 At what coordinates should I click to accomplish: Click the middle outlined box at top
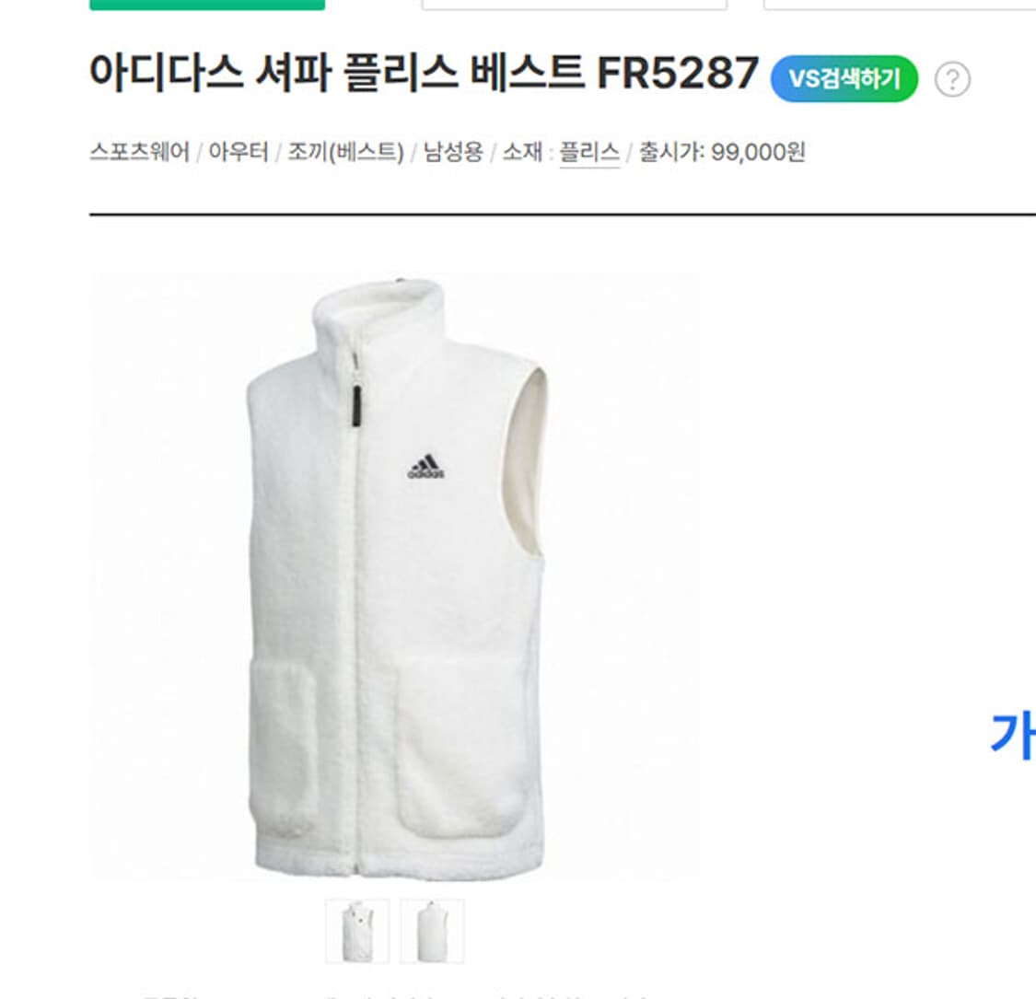pos(574,5)
